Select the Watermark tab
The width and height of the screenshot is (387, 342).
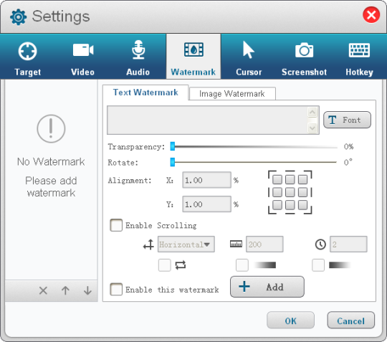coord(193,57)
